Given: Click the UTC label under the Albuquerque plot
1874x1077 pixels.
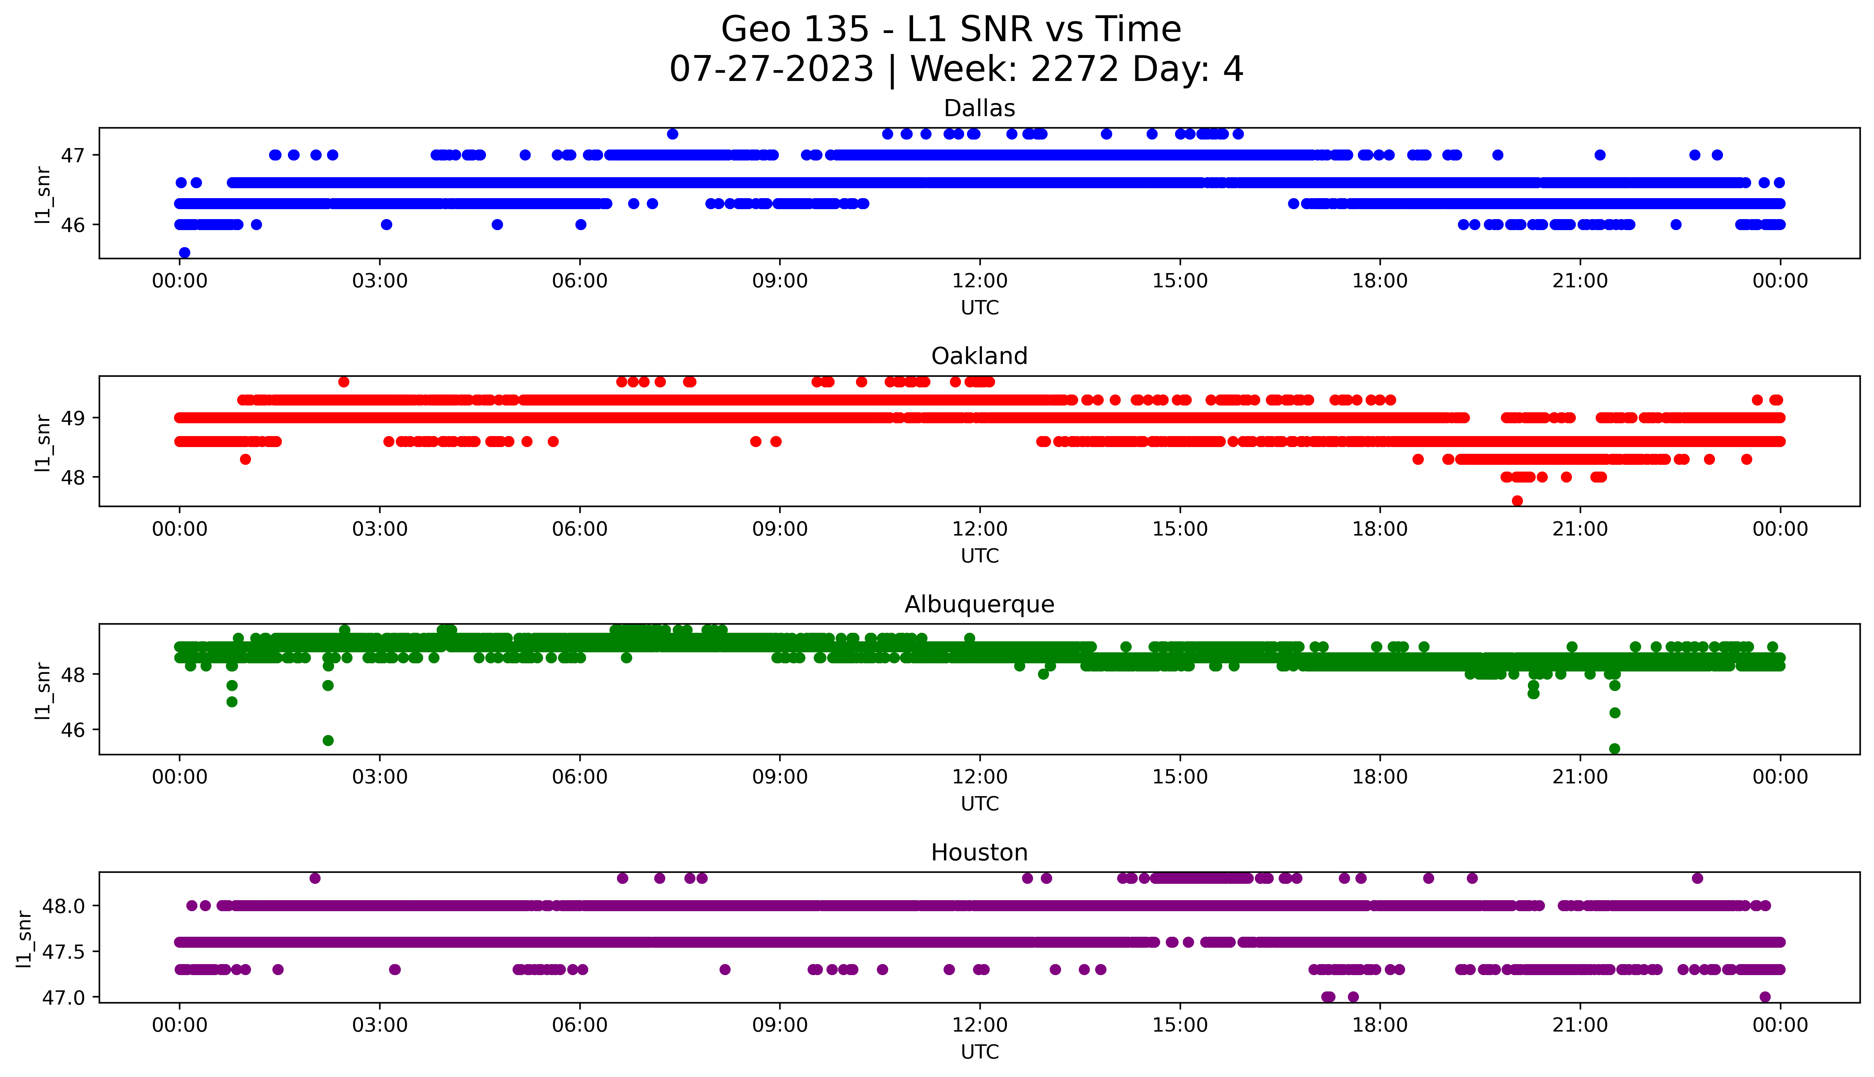Looking at the screenshot, I should [x=979, y=803].
